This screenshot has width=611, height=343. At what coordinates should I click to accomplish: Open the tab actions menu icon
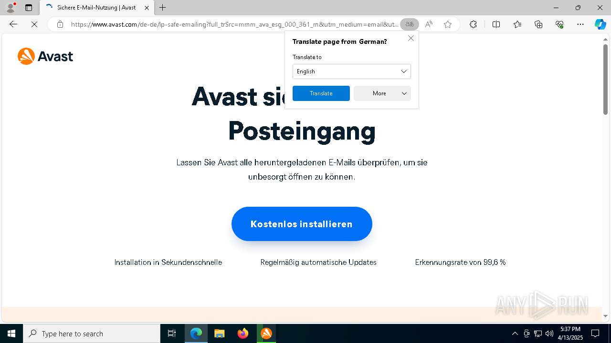pos(29,8)
